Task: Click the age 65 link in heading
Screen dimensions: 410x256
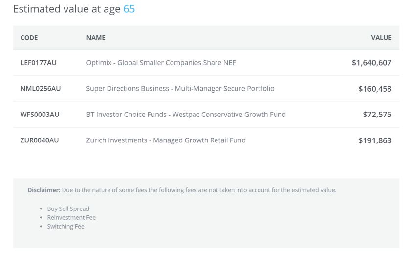Action: [129, 9]
